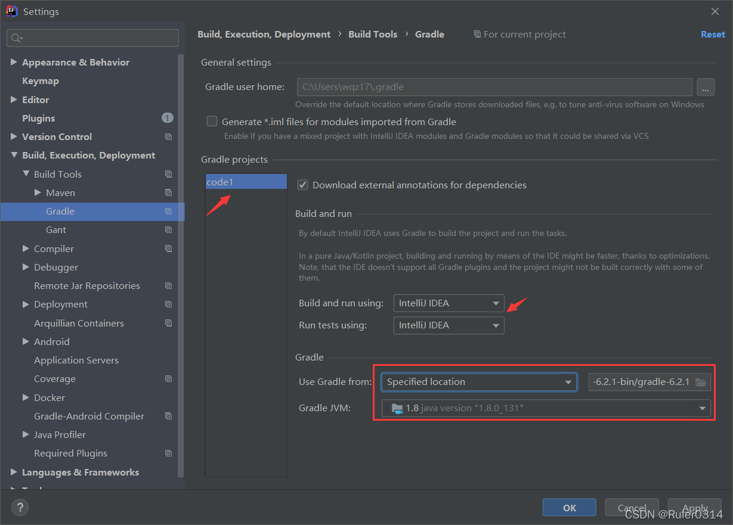Click the project-level icon beside Version Control
The height and width of the screenshot is (525, 733).
point(169,137)
